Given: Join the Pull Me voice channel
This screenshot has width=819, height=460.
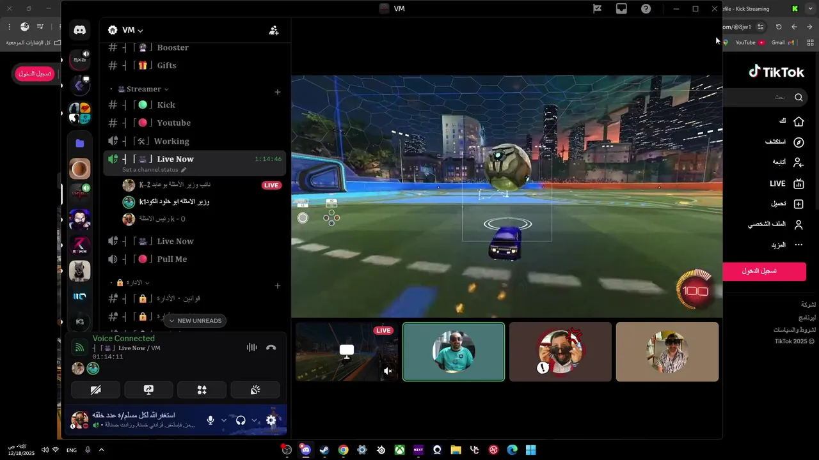Looking at the screenshot, I should [195, 259].
